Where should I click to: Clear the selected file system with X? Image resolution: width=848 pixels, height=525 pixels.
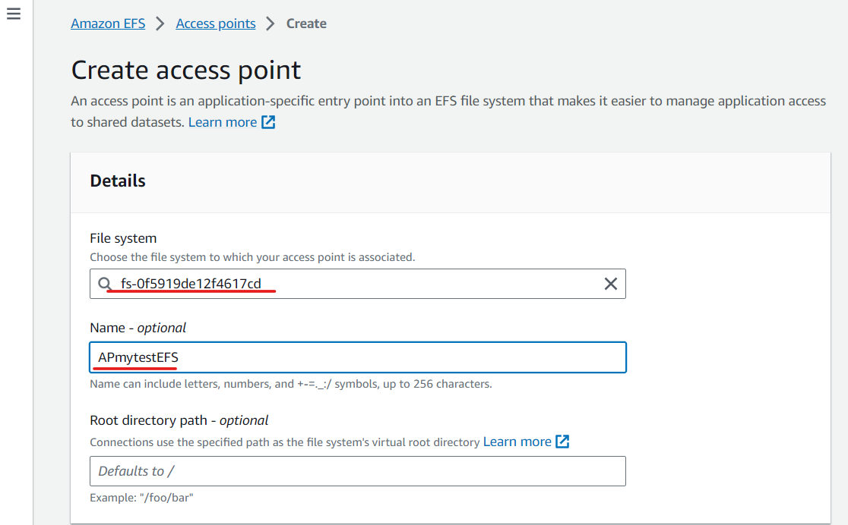click(x=611, y=284)
